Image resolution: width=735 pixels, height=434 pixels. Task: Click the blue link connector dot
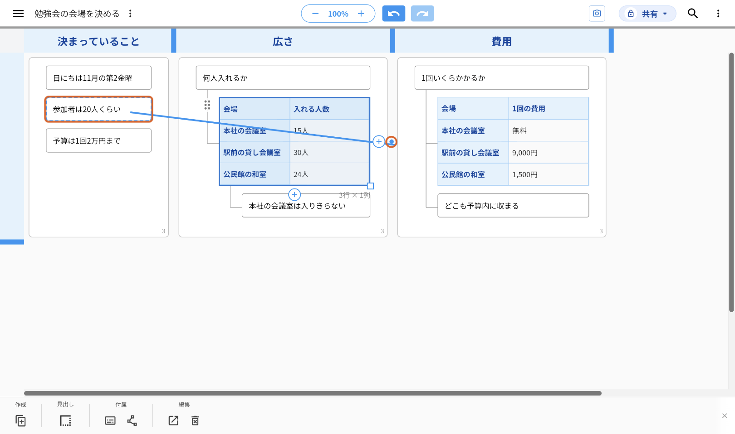tap(391, 142)
